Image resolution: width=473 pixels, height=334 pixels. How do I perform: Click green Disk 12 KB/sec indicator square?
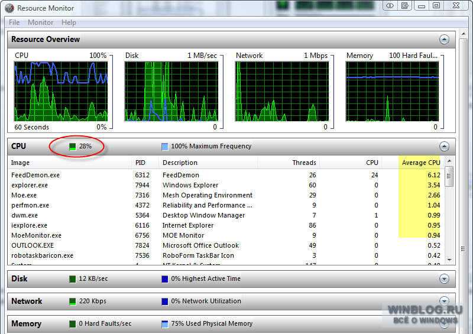[x=72, y=279]
